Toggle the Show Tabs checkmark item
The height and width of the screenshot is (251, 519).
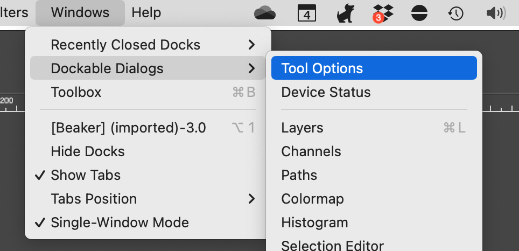point(86,175)
